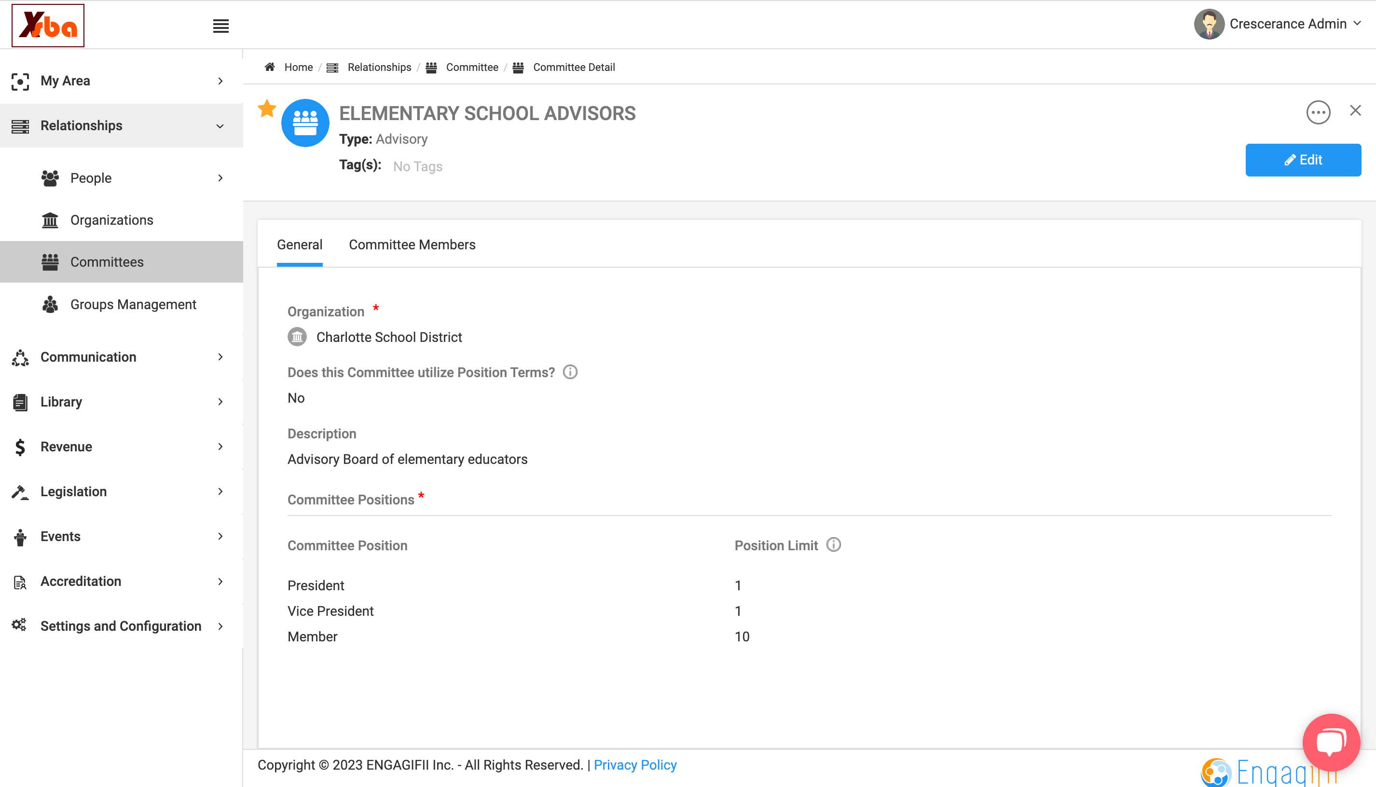
Task: Expand the Library menu chevron
Action: tap(220, 402)
